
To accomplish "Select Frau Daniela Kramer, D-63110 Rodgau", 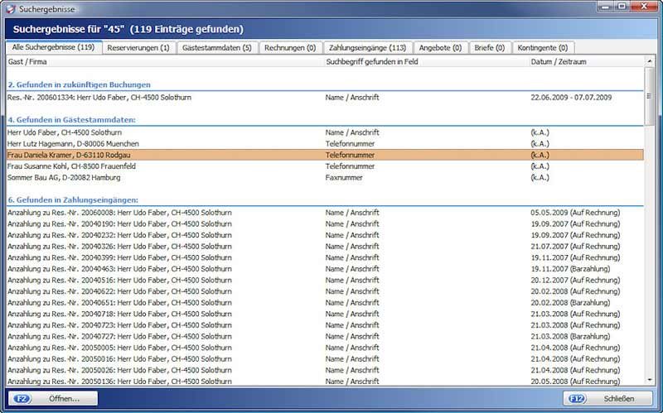I will click(x=325, y=155).
